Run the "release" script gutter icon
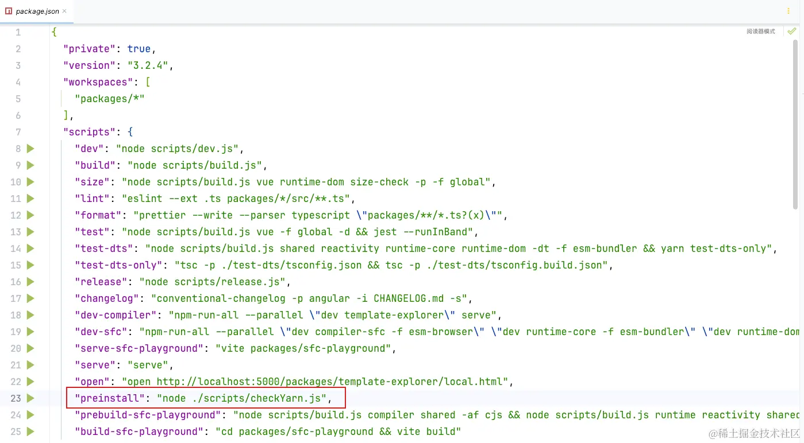804x443 pixels. coord(30,282)
